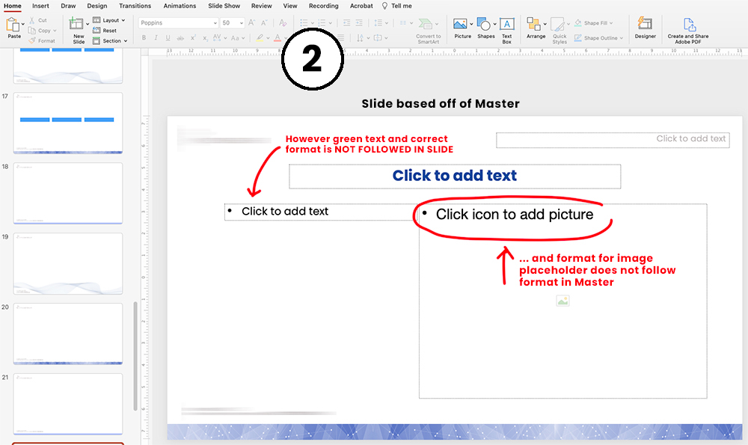
Task: Open the New Slide dropdown arrow
Action: tap(88, 24)
